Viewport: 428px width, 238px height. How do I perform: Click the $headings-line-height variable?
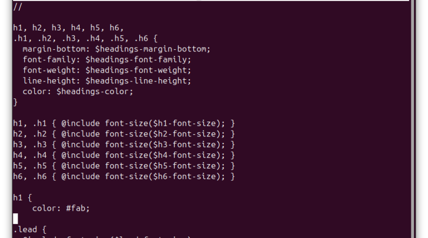[136, 81]
